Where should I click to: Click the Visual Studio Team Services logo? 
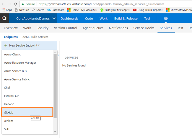point(4,18)
